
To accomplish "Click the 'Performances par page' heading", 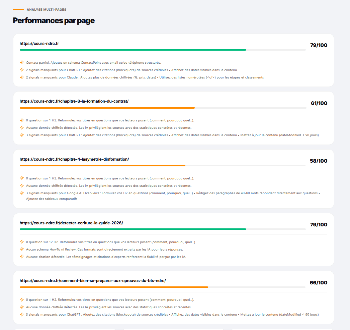I will [54, 20].
